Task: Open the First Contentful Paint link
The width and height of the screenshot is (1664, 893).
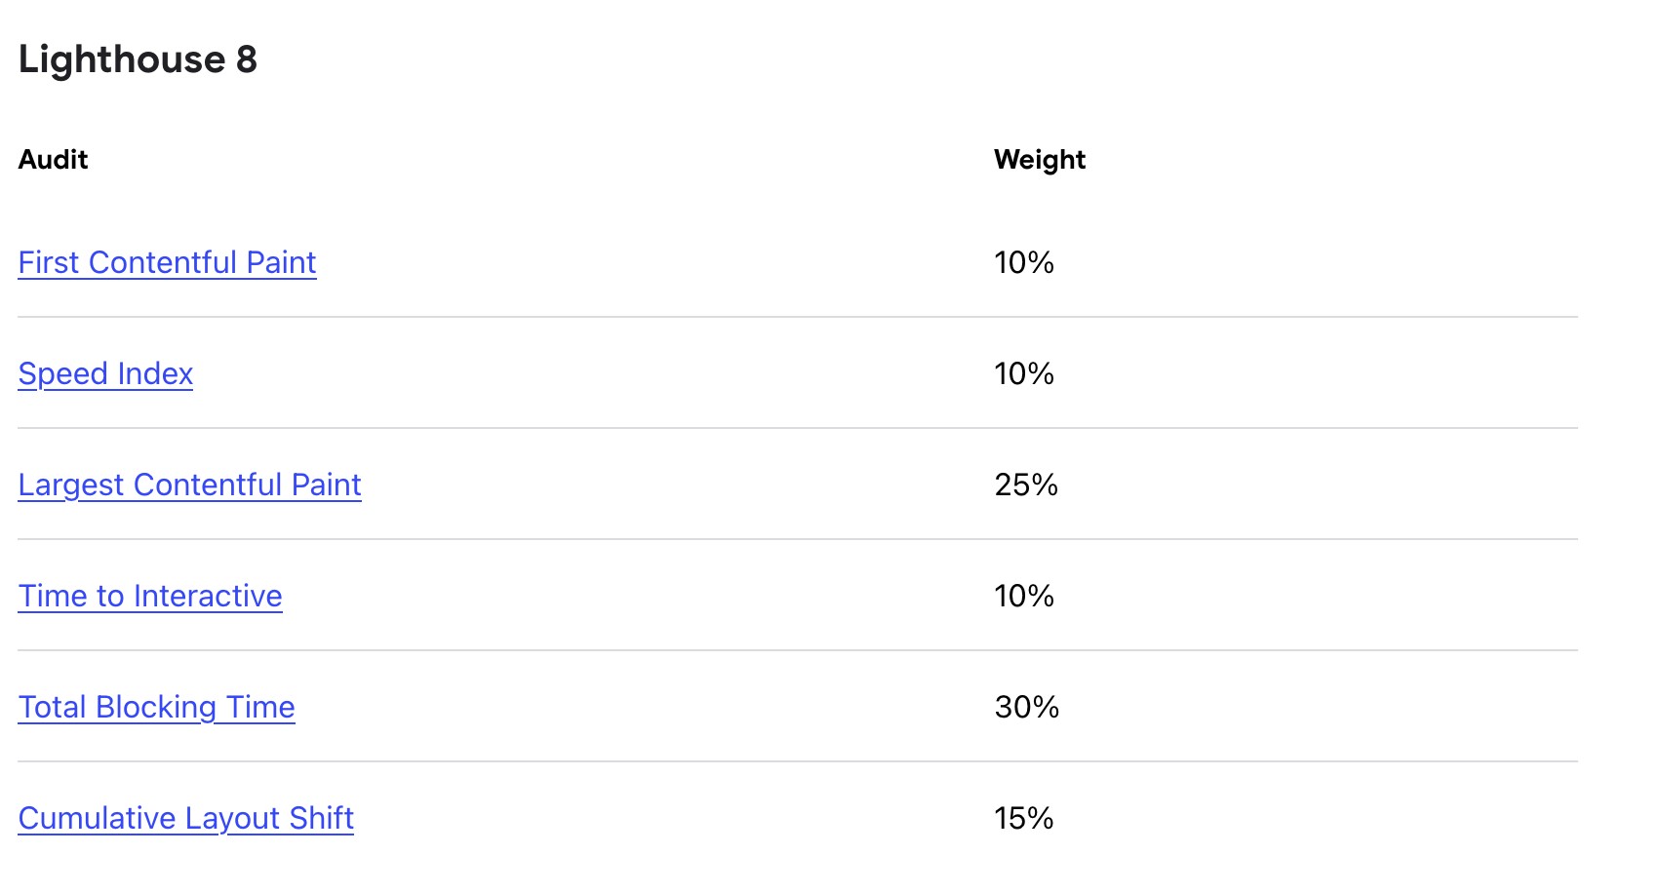Action: 167,262
